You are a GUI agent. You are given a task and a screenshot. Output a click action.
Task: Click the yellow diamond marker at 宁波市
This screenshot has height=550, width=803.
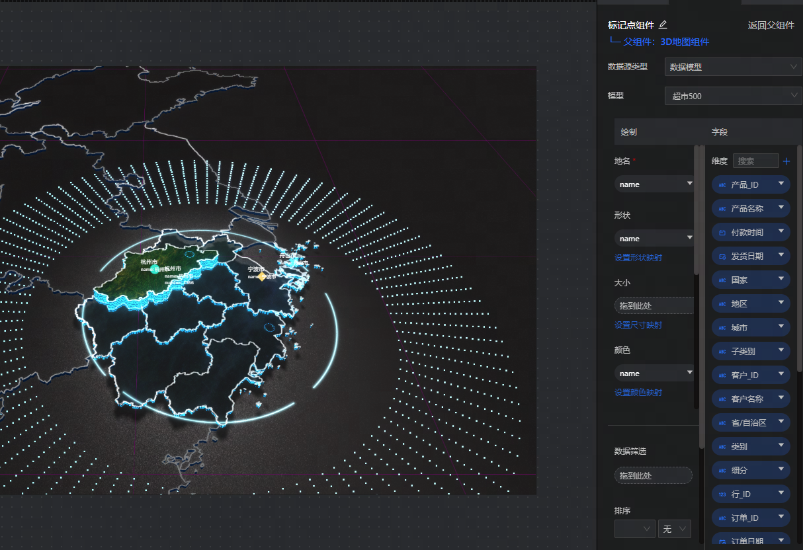[x=262, y=277]
